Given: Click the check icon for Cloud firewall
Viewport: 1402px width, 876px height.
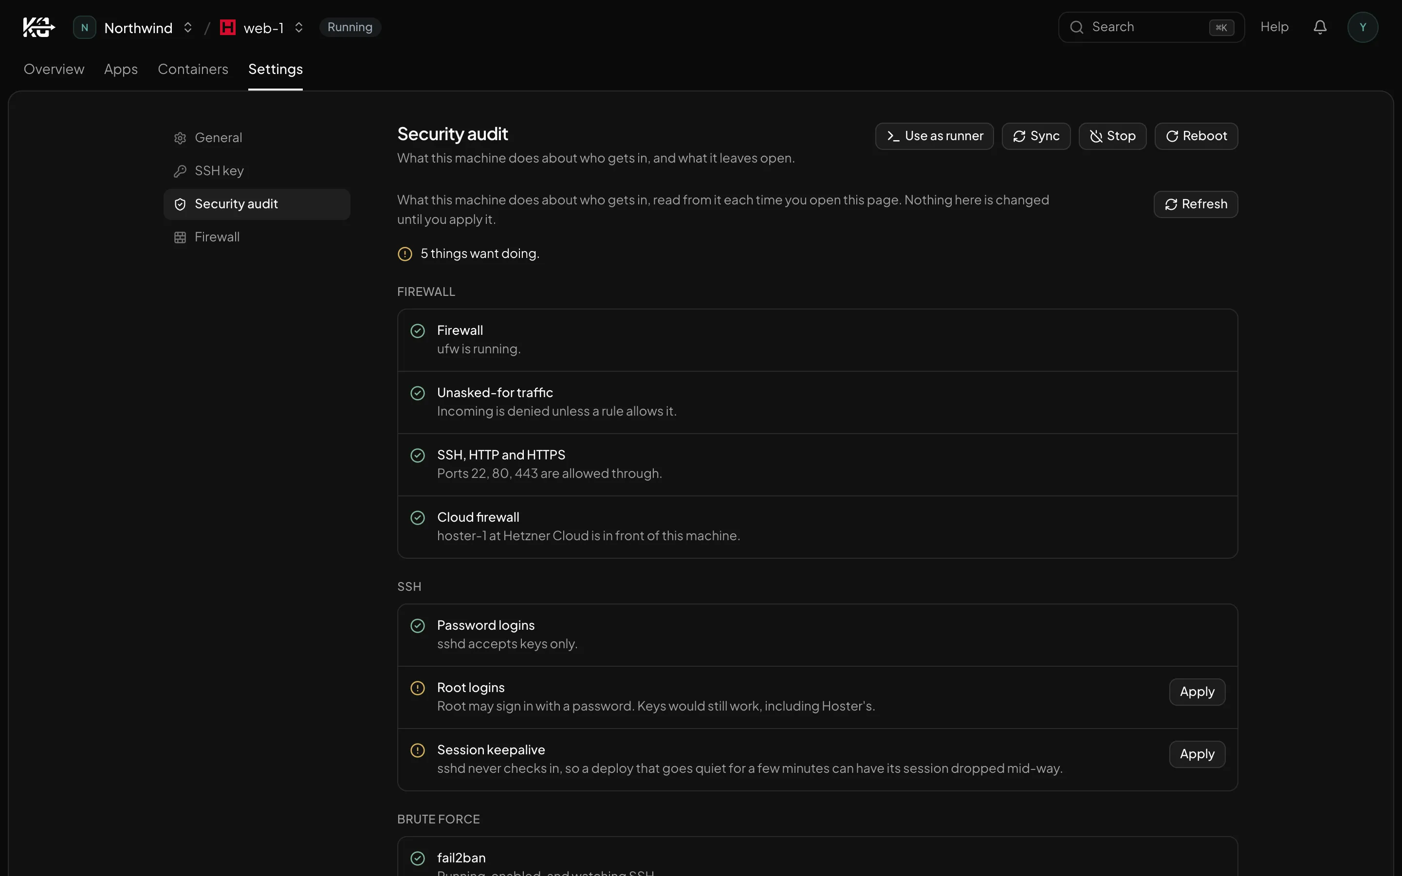Looking at the screenshot, I should [x=418, y=517].
